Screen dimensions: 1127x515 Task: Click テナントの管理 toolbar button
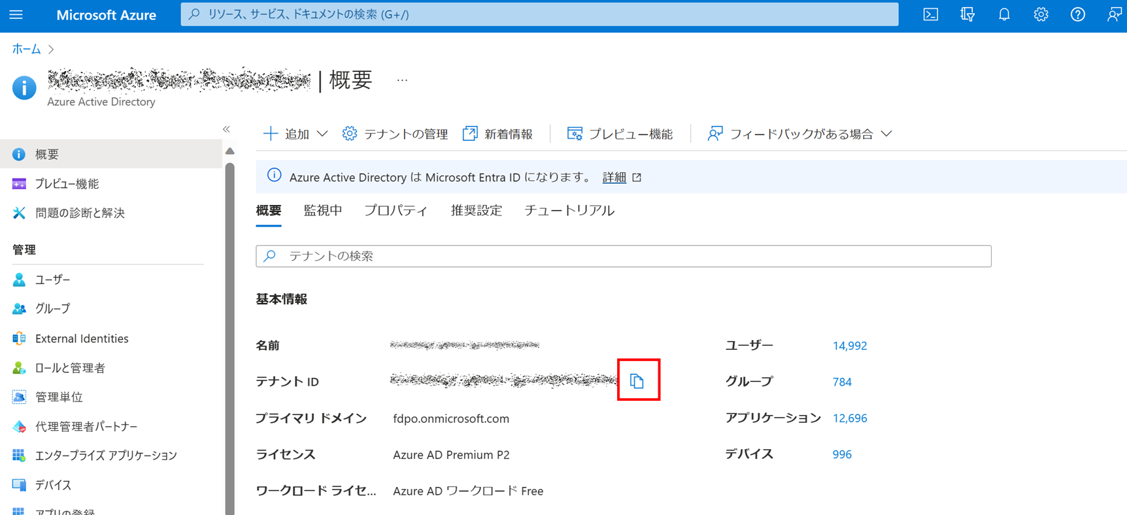coord(395,134)
